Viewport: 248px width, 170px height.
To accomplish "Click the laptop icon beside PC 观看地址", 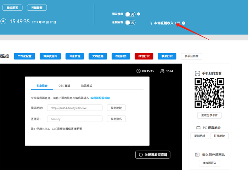I will point(198,127).
